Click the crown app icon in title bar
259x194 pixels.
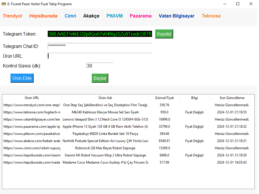[4, 4]
